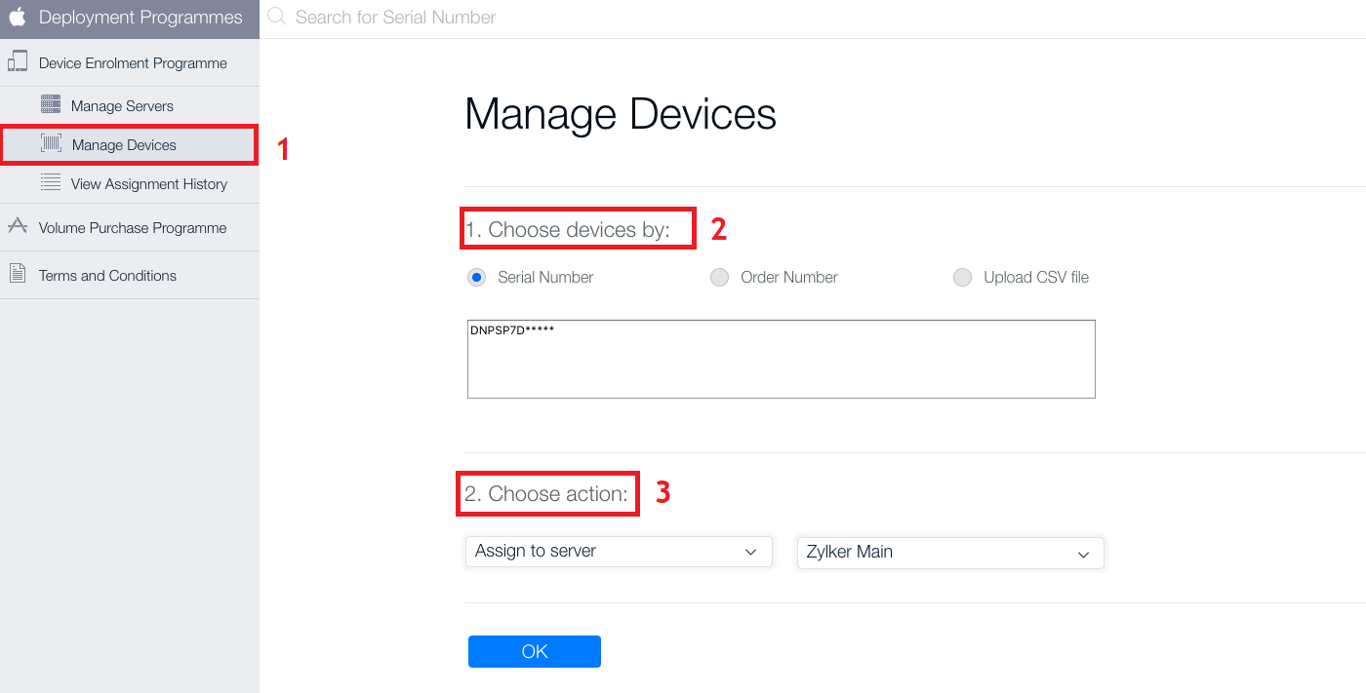Viewport: 1366px width, 693px height.
Task: Navigate to View Assignment History
Action: tap(148, 182)
